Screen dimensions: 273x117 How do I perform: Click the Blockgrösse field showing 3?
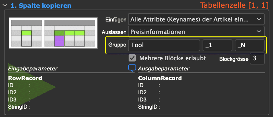[x=257, y=59]
